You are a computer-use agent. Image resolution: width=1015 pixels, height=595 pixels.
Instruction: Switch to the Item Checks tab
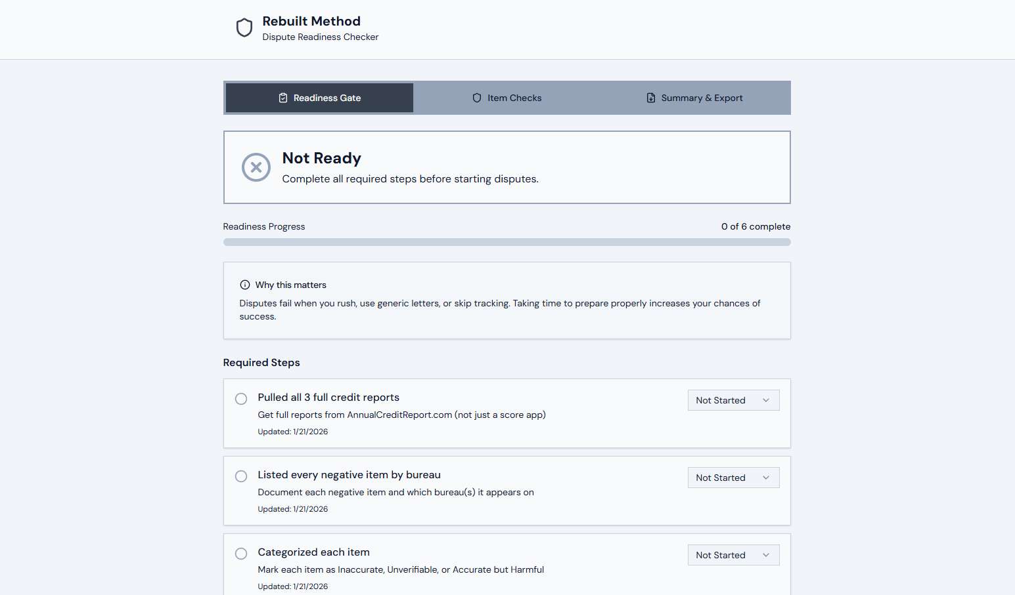click(x=507, y=98)
